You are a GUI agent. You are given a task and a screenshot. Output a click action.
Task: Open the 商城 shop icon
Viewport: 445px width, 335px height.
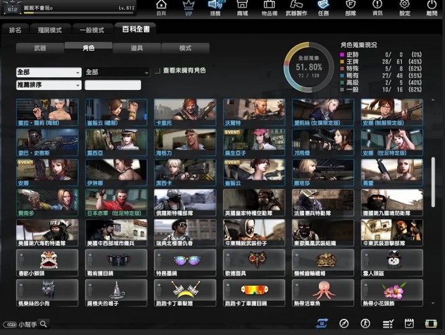click(243, 8)
